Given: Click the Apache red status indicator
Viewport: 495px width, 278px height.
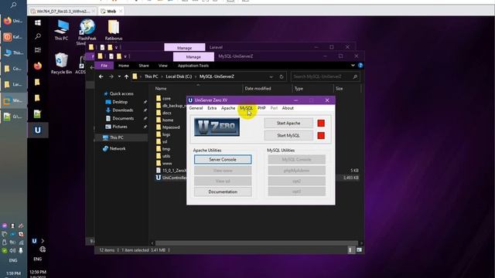Looking at the screenshot, I should click(x=321, y=124).
